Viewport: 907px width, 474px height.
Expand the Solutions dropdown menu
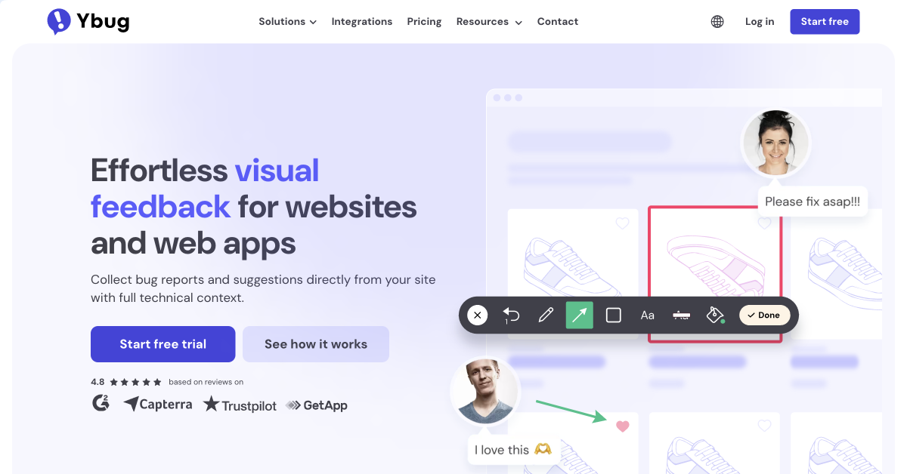click(287, 22)
